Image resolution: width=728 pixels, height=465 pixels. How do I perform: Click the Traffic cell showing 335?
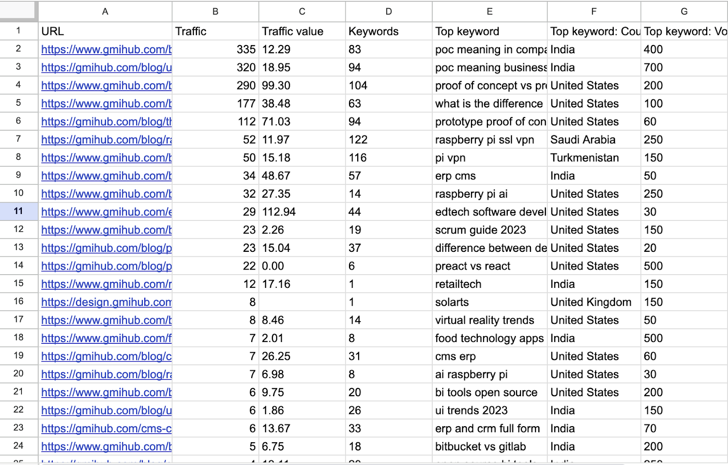(x=216, y=50)
